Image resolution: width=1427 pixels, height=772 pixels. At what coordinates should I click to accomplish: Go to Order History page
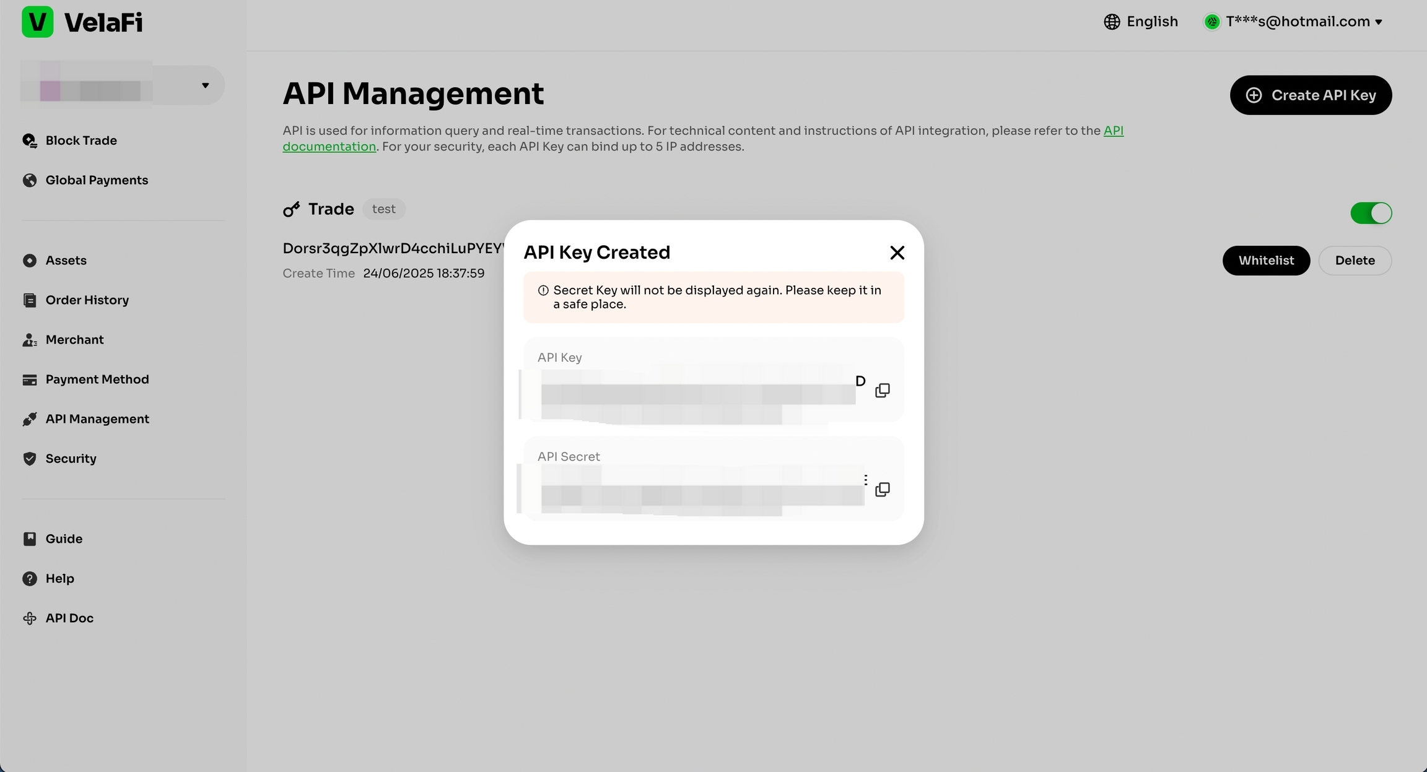[87, 300]
